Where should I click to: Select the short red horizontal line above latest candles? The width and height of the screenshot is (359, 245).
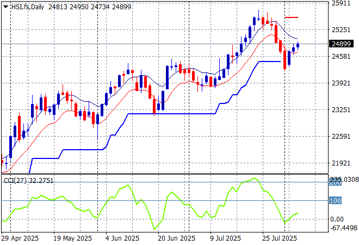tap(291, 17)
